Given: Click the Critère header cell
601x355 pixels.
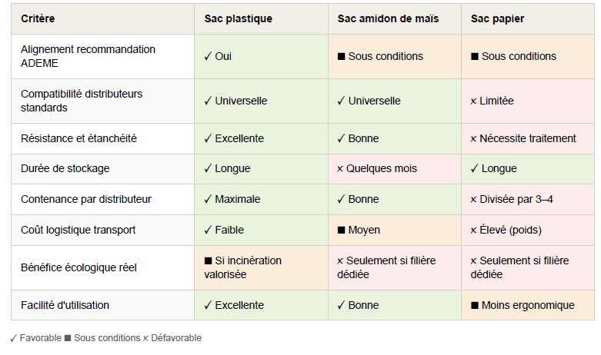Looking at the screenshot, I should pyautogui.click(x=102, y=19).
